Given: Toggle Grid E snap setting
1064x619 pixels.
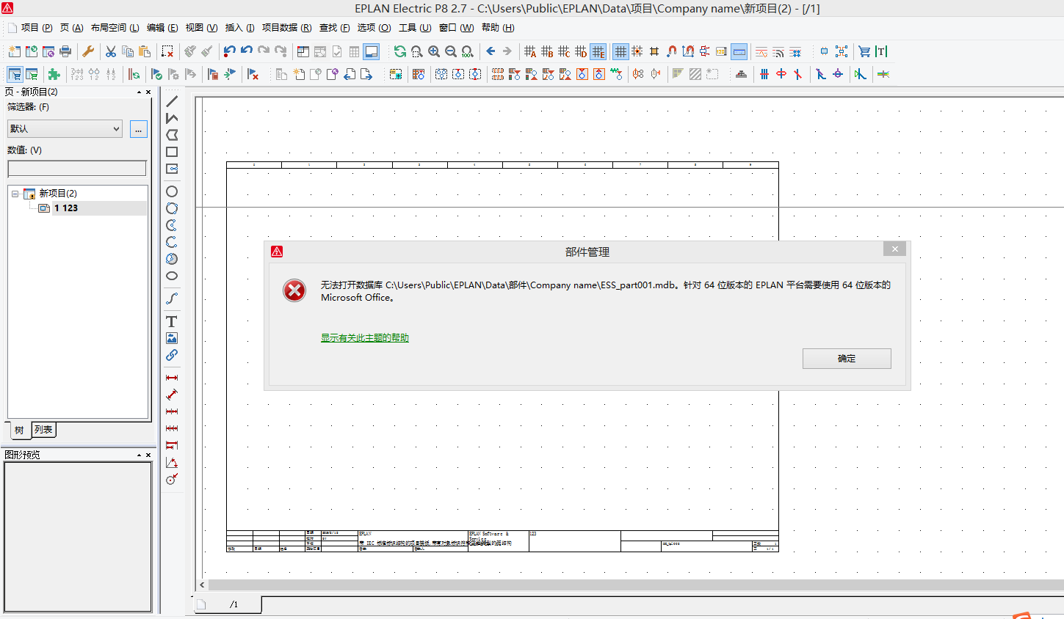Looking at the screenshot, I should [598, 51].
